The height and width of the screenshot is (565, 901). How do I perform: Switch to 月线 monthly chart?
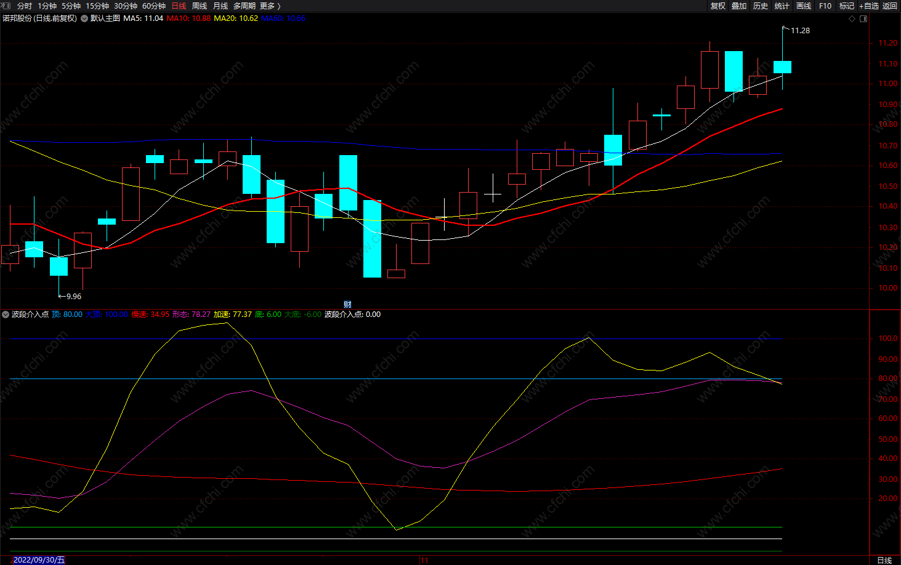pyautogui.click(x=220, y=6)
